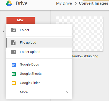Click the new folder icon
This screenshot has height=101, width=109.
point(13,30)
